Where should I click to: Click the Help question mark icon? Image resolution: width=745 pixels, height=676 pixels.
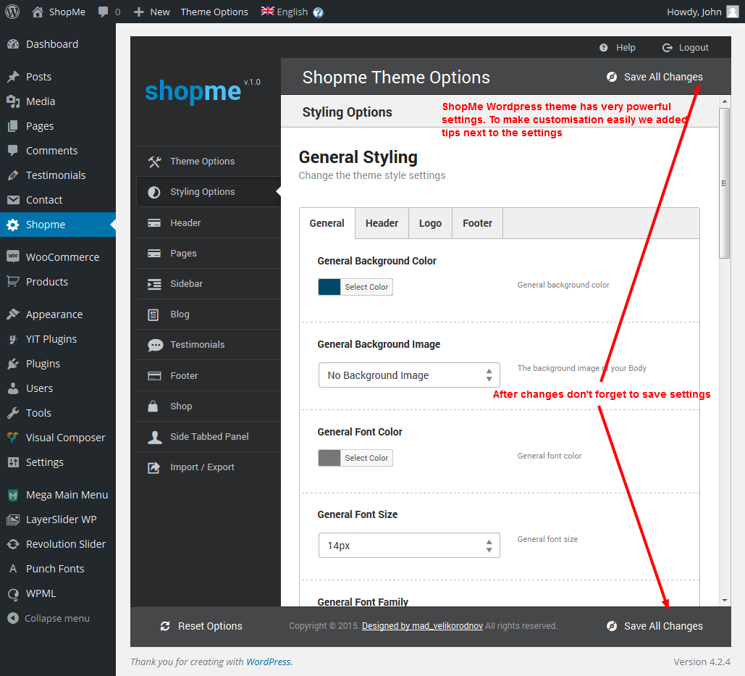(x=604, y=48)
